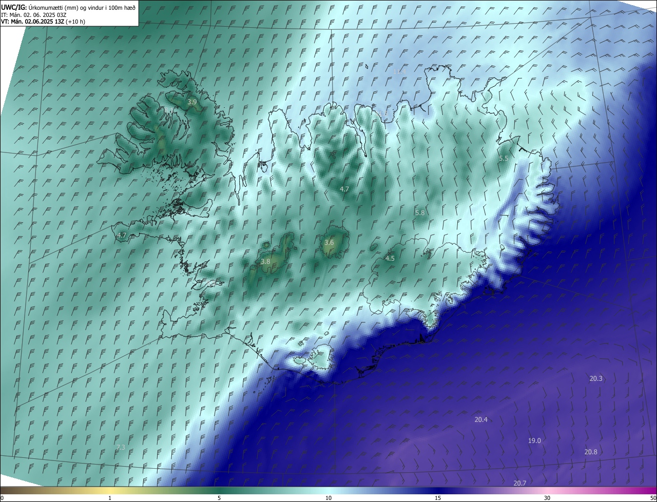This screenshot has width=657, height=502.
Task: Click the 1 tick on color scale
Action: (x=110, y=498)
